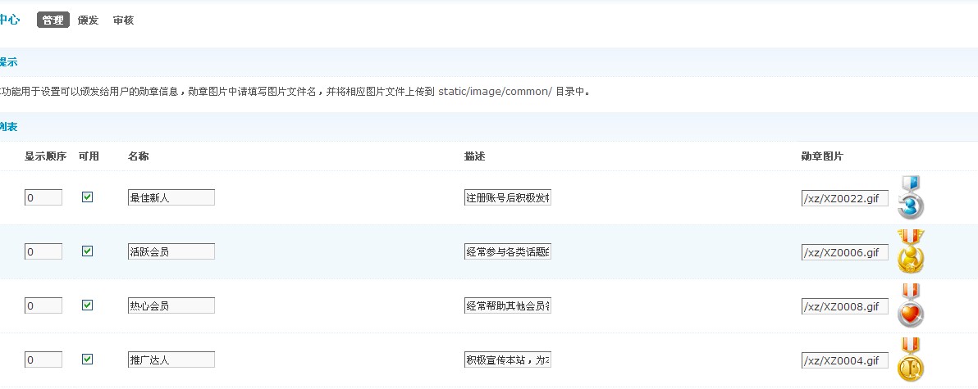Screen dimensions: 978x389
Task: Click the 推广达人 gold medal image
Action: point(911,360)
